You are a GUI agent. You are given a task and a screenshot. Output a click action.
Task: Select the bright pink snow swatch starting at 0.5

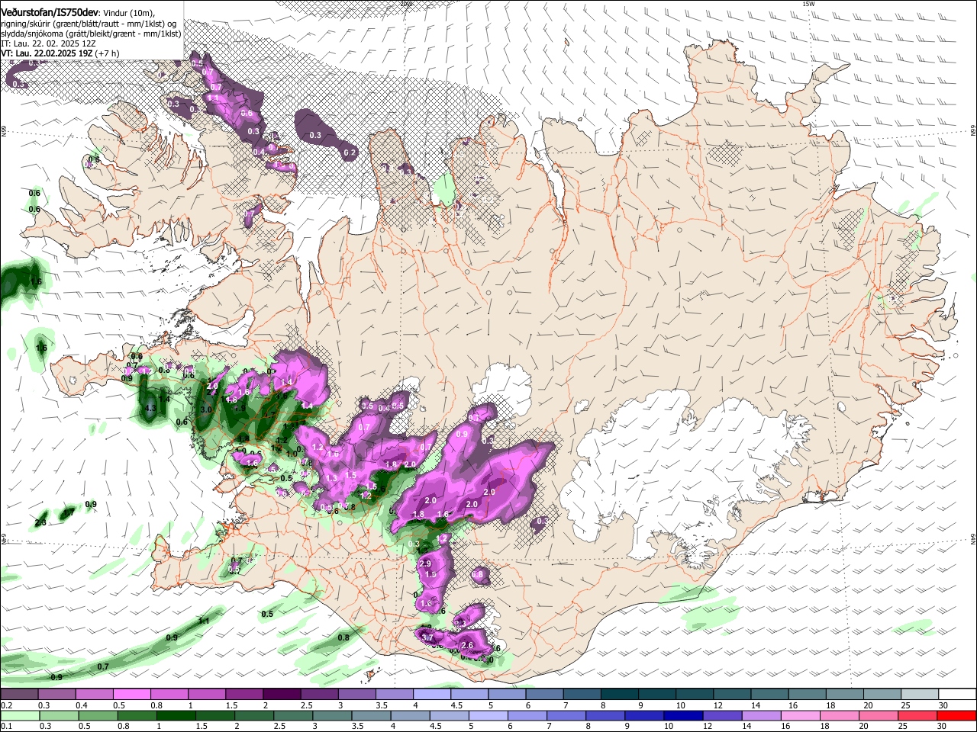(131, 695)
